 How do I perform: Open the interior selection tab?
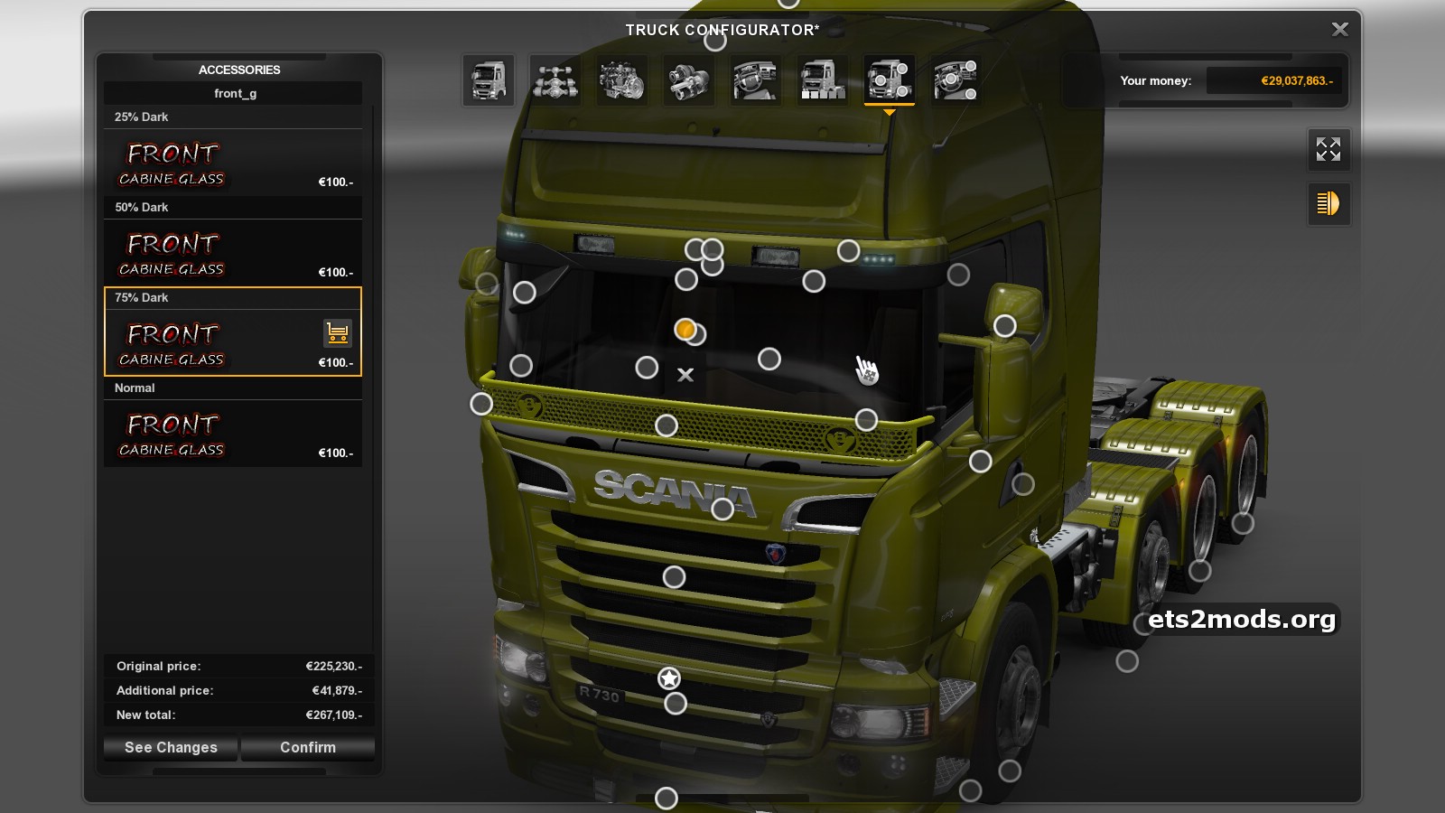click(755, 80)
